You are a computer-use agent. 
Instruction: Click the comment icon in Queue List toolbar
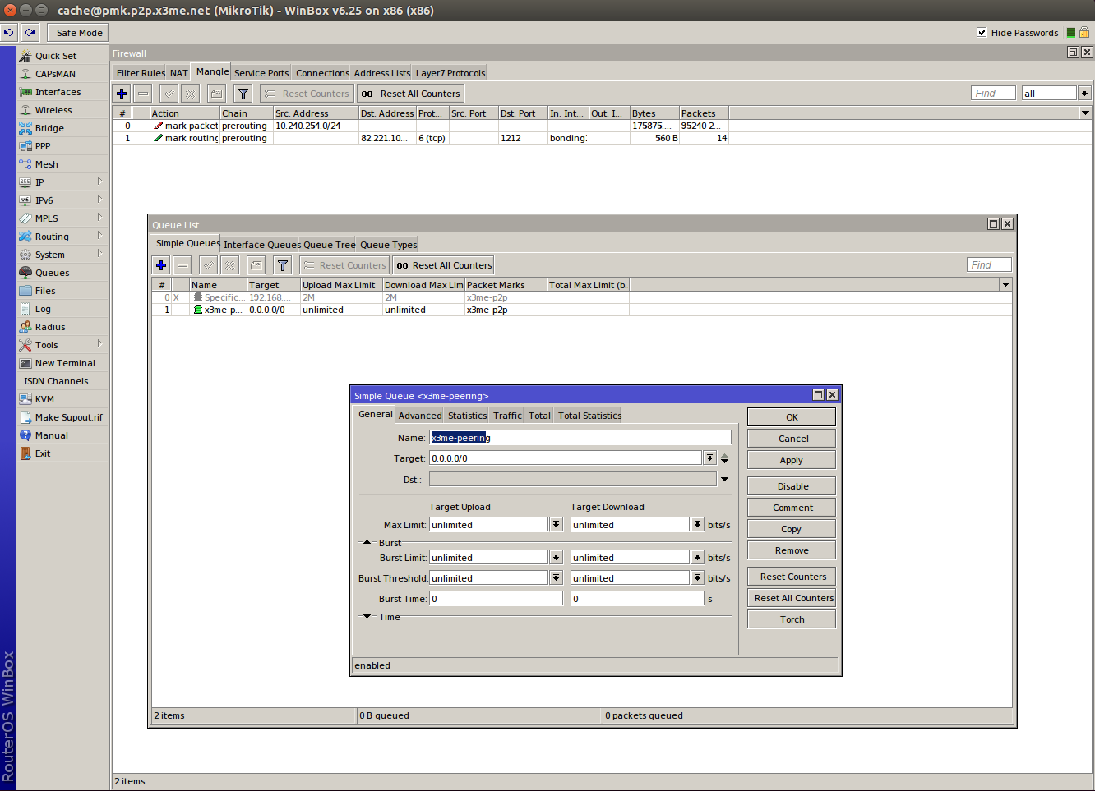tap(256, 265)
